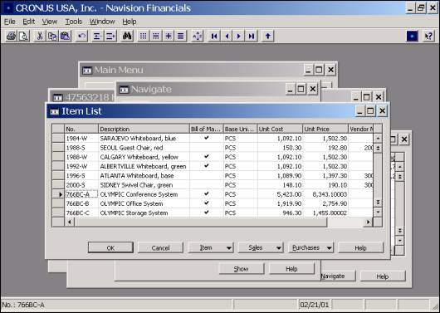Click the up arrow List icon
440x313 pixels.
pyautogui.click(x=267, y=36)
